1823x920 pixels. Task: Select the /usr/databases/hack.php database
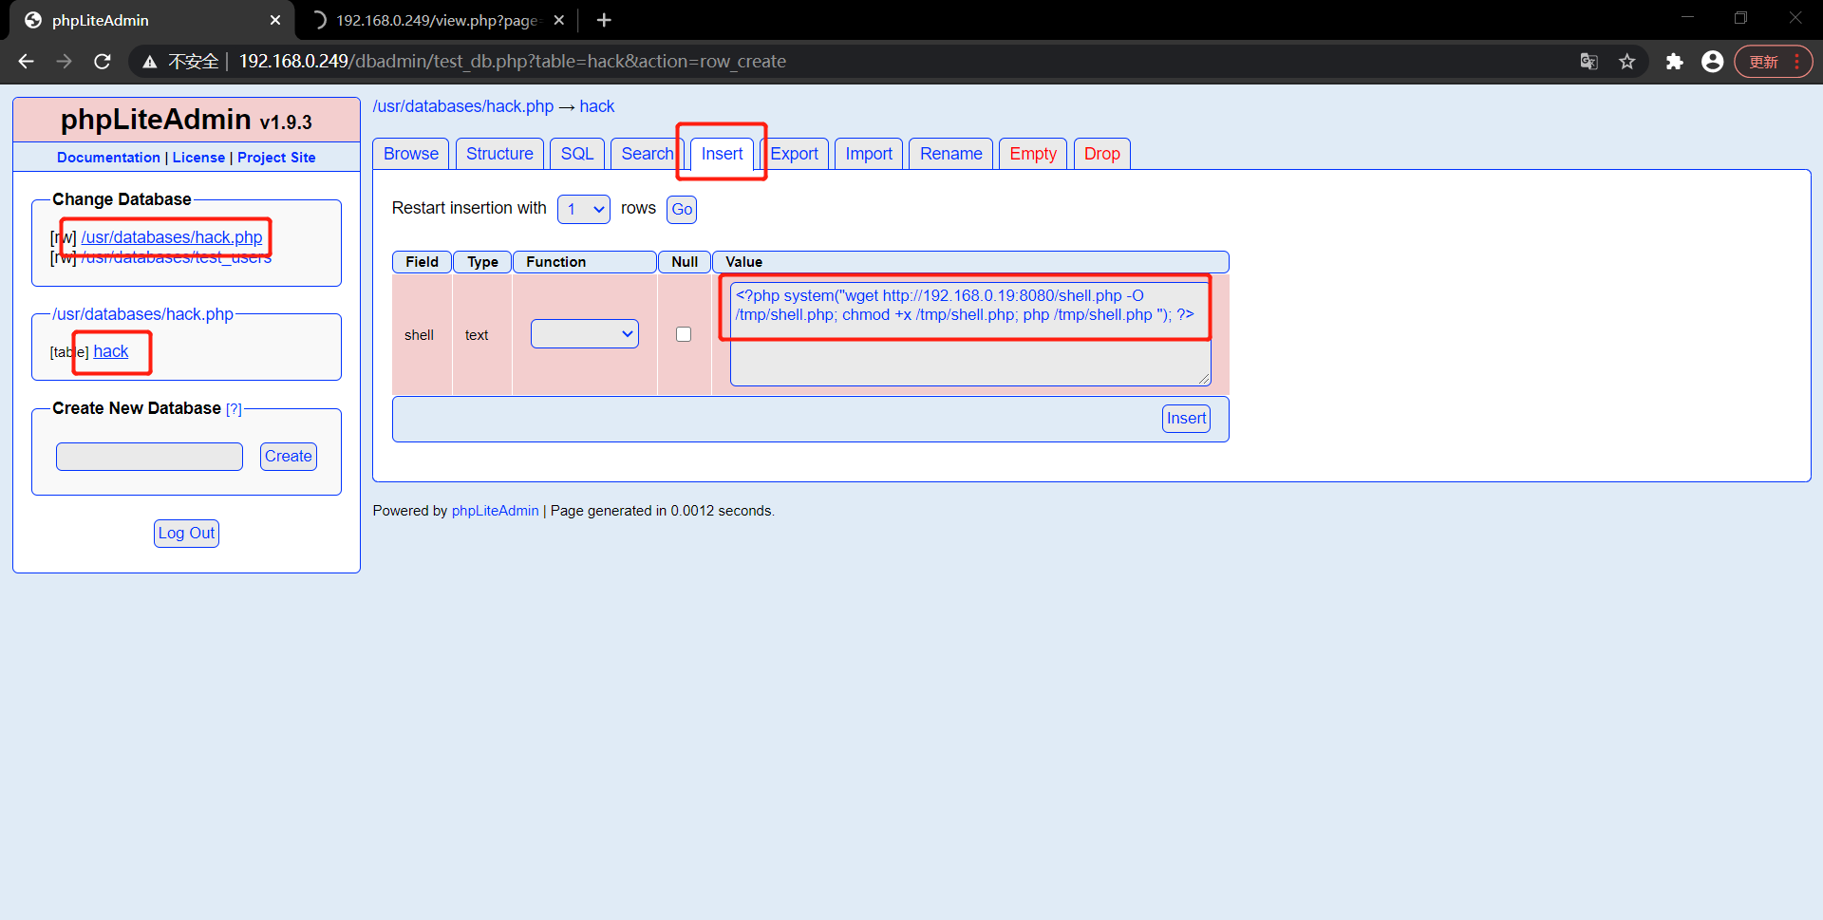click(172, 237)
